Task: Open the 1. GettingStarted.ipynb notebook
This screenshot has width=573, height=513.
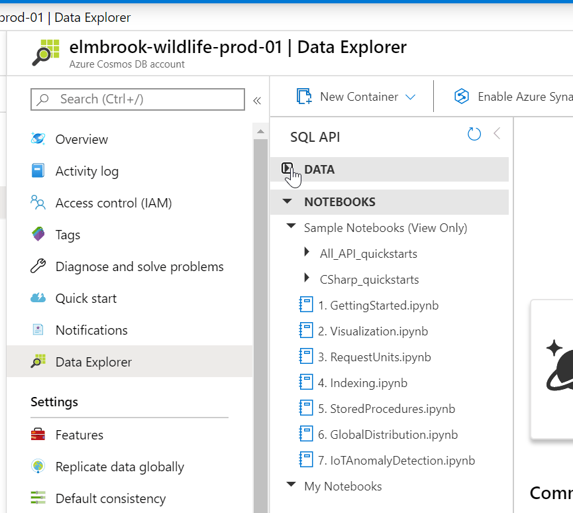Action: pos(378,306)
